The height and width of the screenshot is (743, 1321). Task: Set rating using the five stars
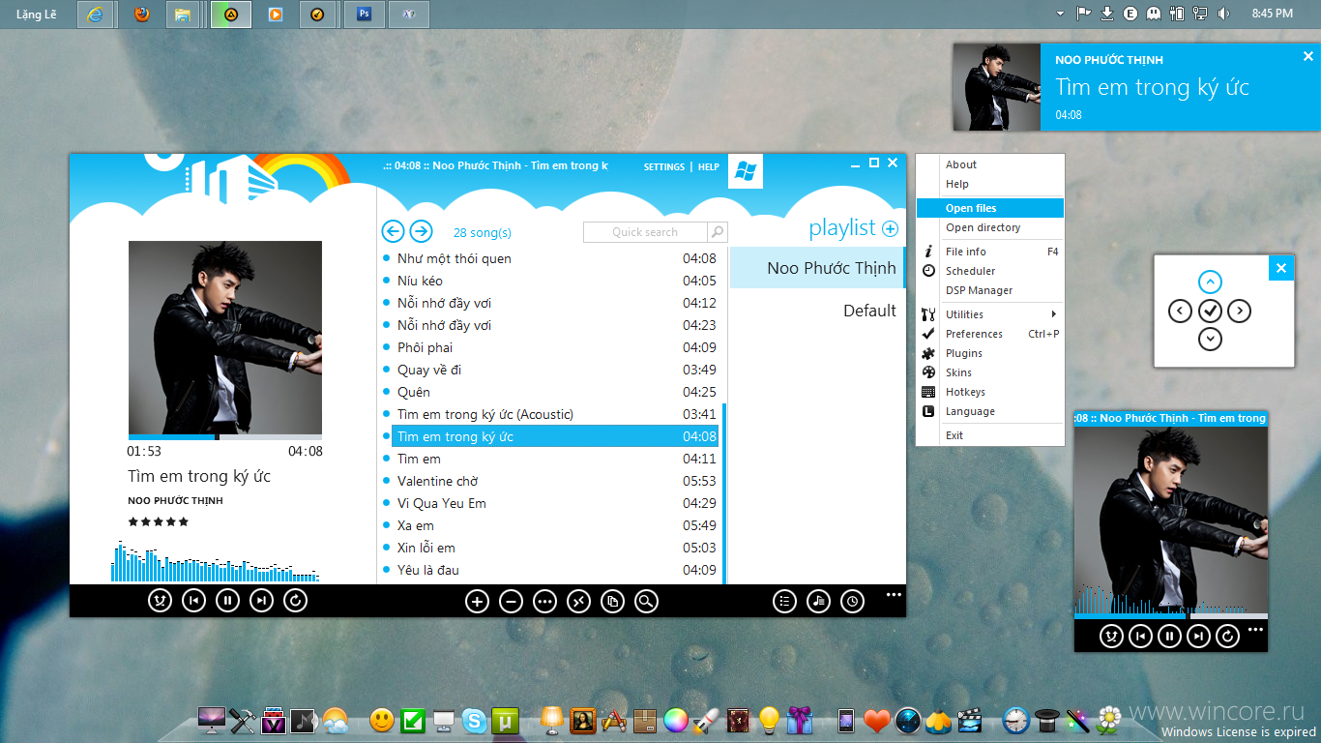(159, 521)
